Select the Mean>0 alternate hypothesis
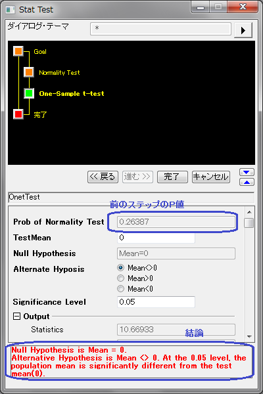 (x=121, y=278)
